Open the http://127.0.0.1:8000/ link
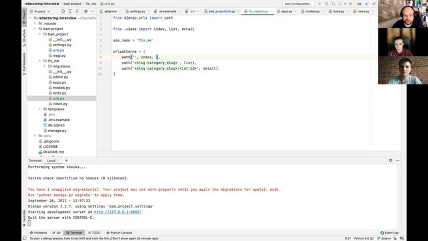 coord(118,212)
